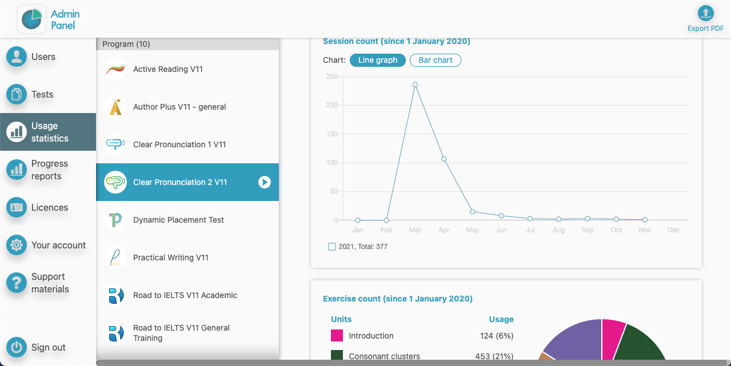Viewport: 731px width, 366px height.
Task: Click the Support materials question-mark icon
Action: 17,283
